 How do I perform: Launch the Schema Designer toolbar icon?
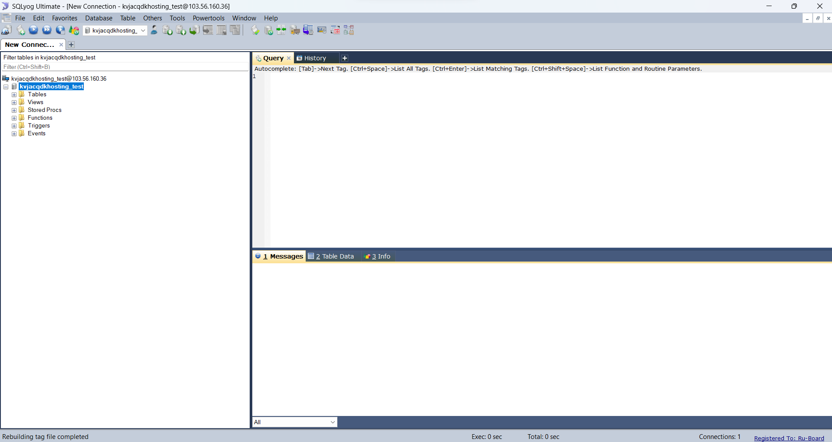[349, 30]
